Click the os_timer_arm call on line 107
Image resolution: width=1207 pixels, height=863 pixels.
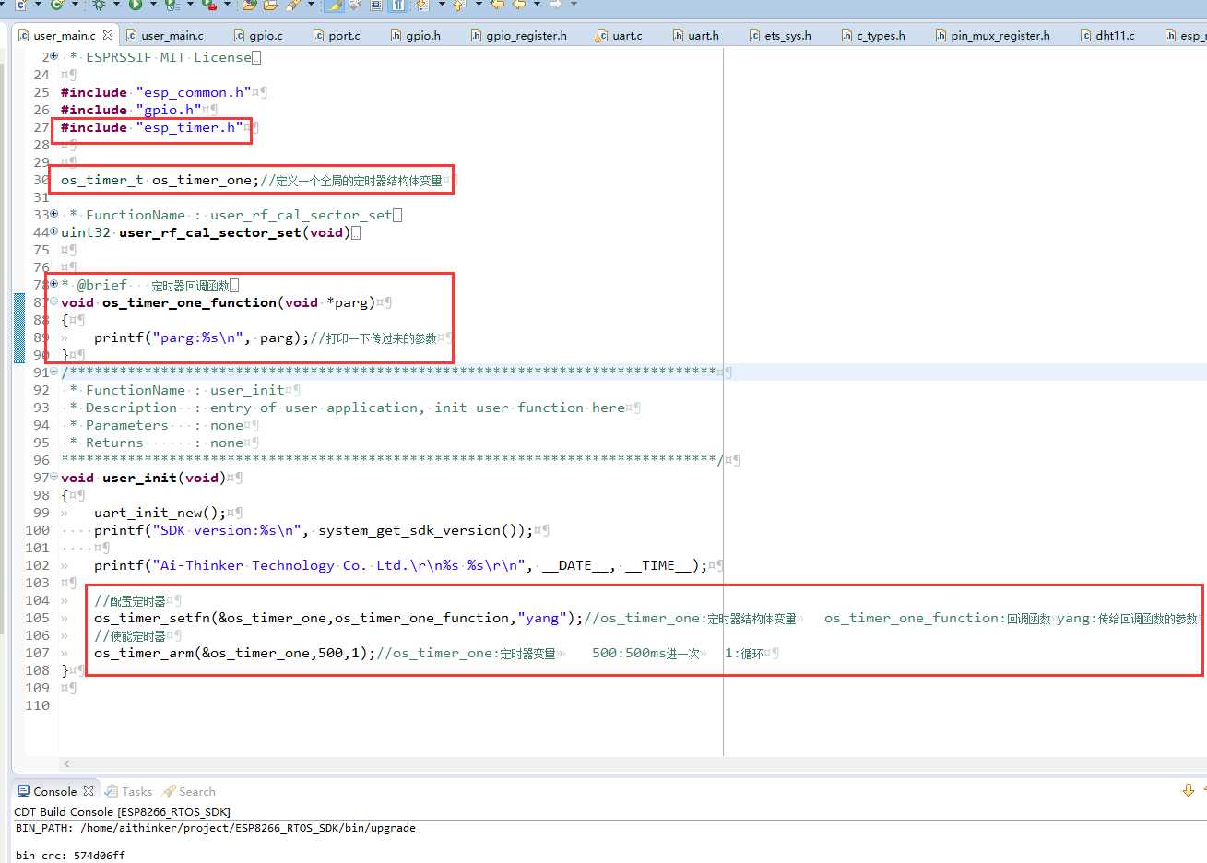234,653
